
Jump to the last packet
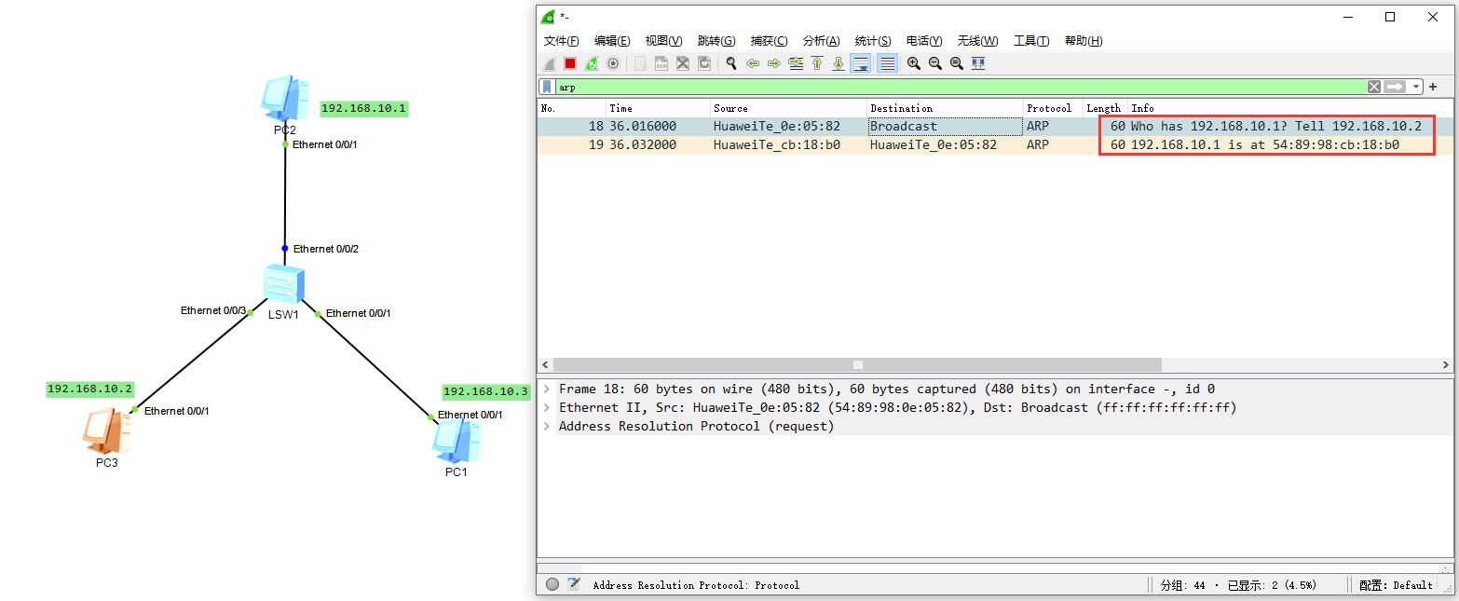[x=839, y=63]
